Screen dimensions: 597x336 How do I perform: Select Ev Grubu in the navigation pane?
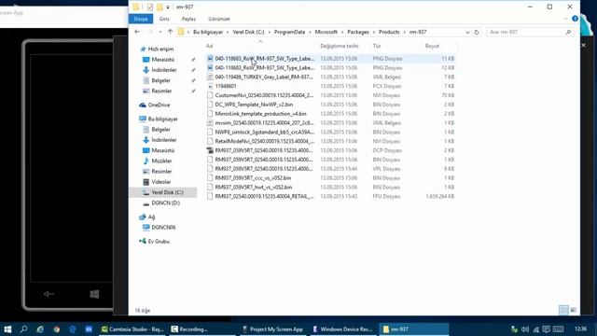(159, 242)
